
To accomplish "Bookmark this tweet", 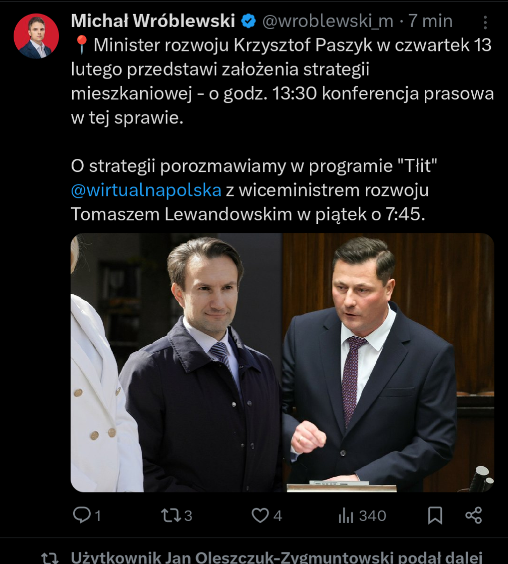I will pyautogui.click(x=435, y=515).
